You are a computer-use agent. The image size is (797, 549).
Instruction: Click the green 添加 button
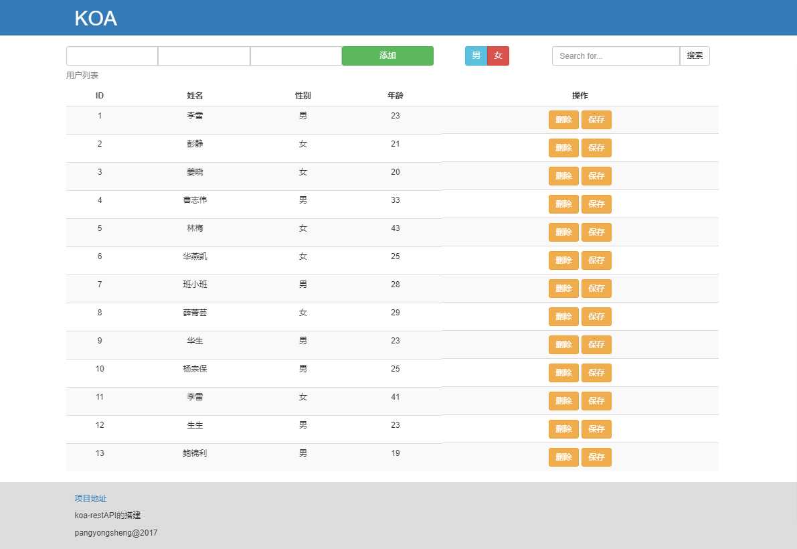(x=387, y=56)
